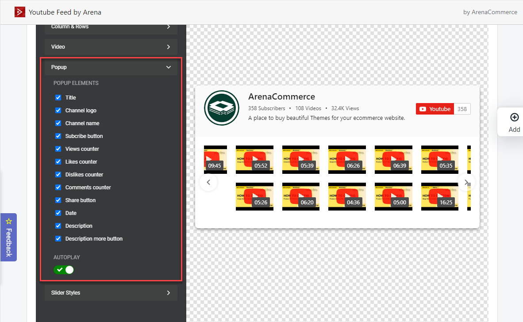523x322 pixels.
Task: Open the 16:25 video thumbnail
Action: tap(440, 197)
